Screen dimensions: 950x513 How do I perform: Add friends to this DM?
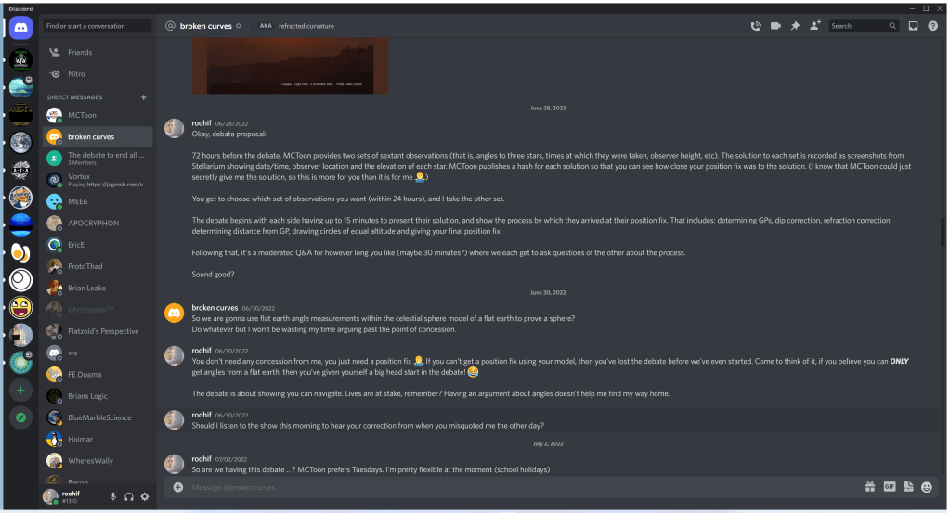(815, 26)
